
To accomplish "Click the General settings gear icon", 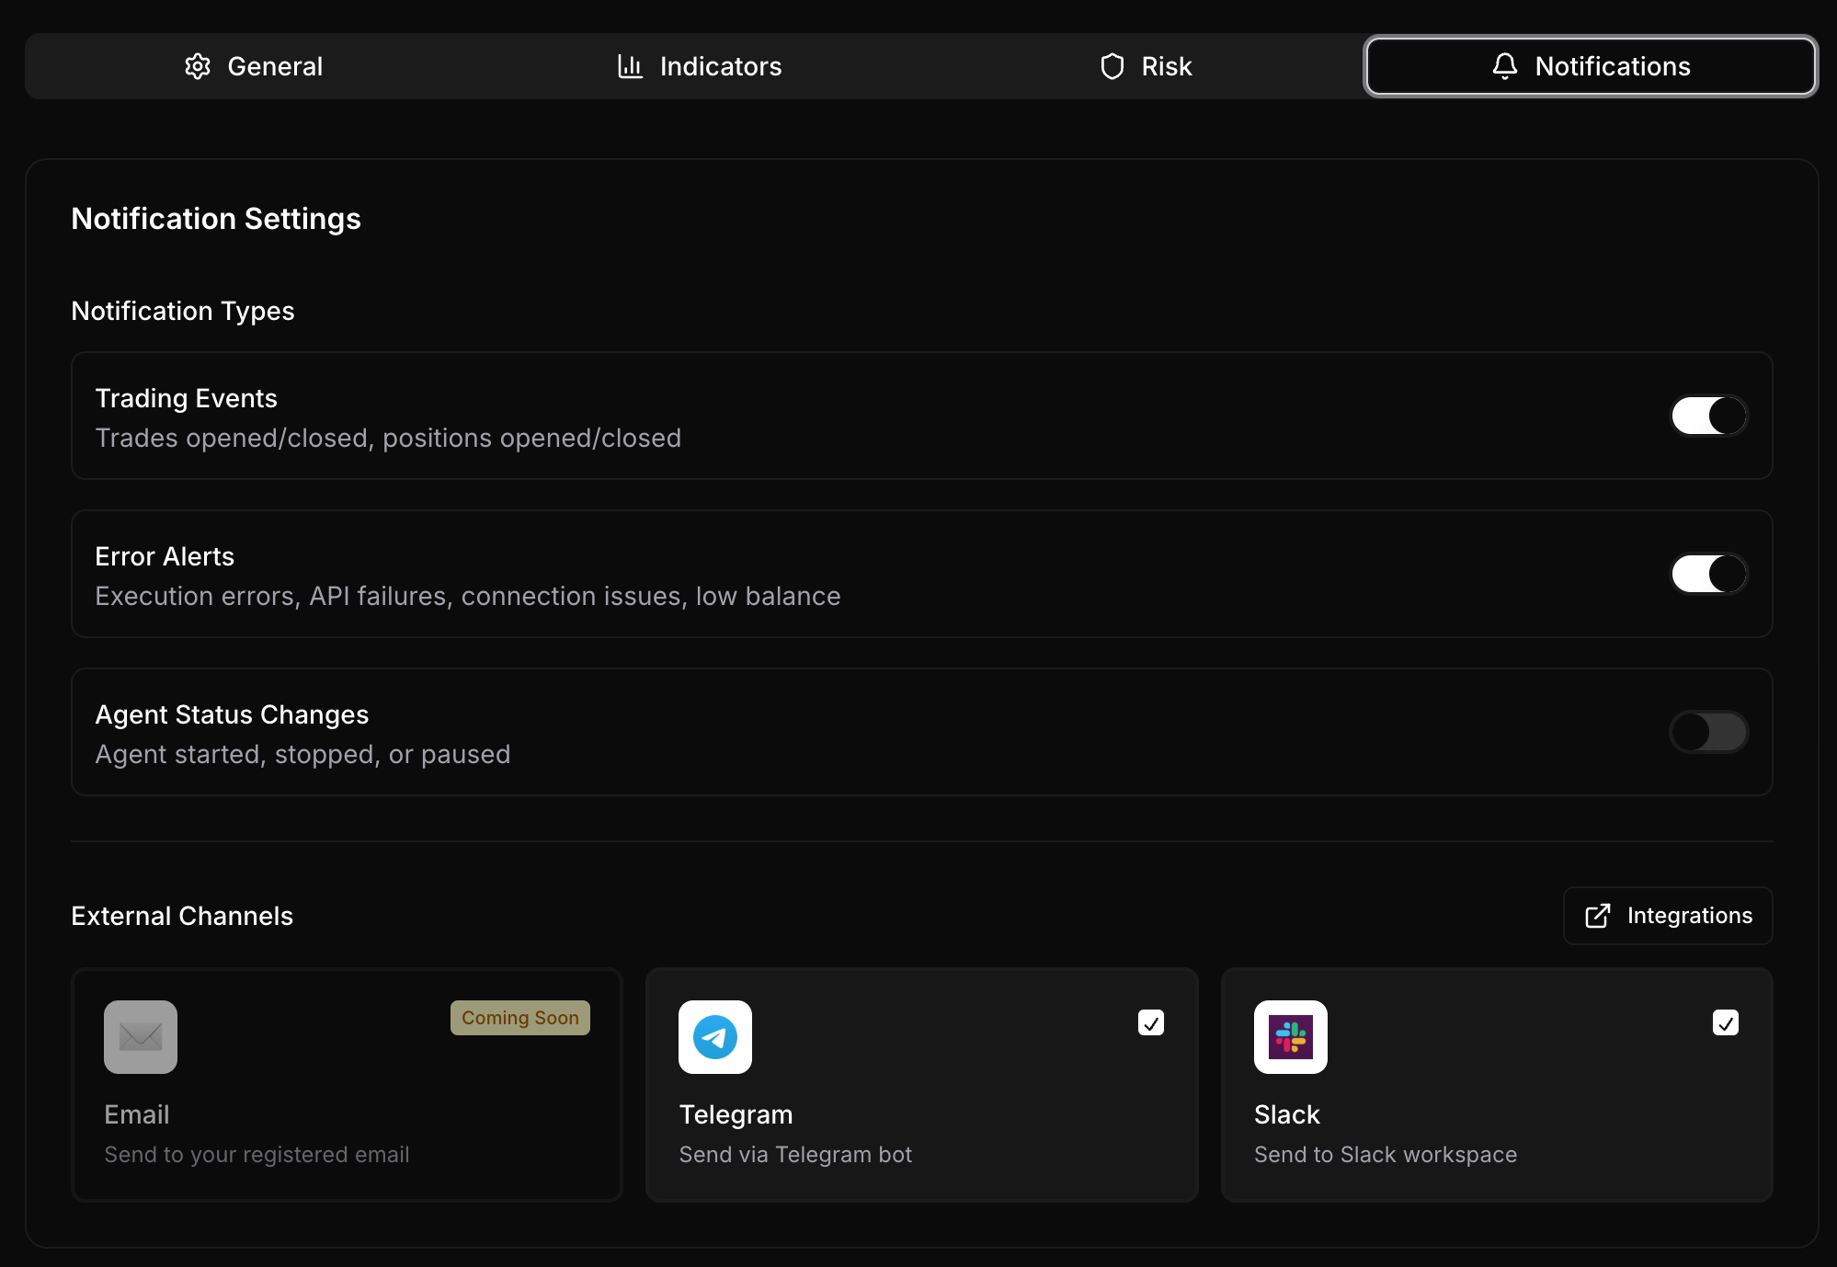I will [197, 65].
